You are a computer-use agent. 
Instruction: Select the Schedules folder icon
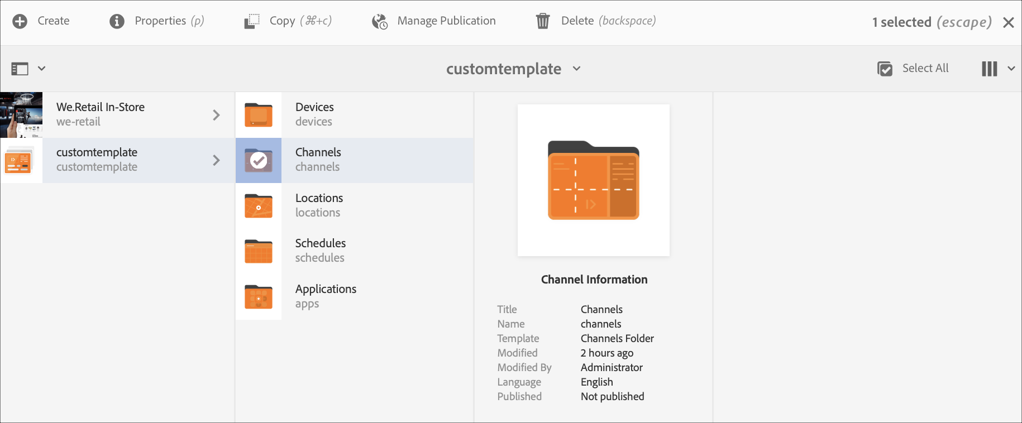pyautogui.click(x=259, y=251)
